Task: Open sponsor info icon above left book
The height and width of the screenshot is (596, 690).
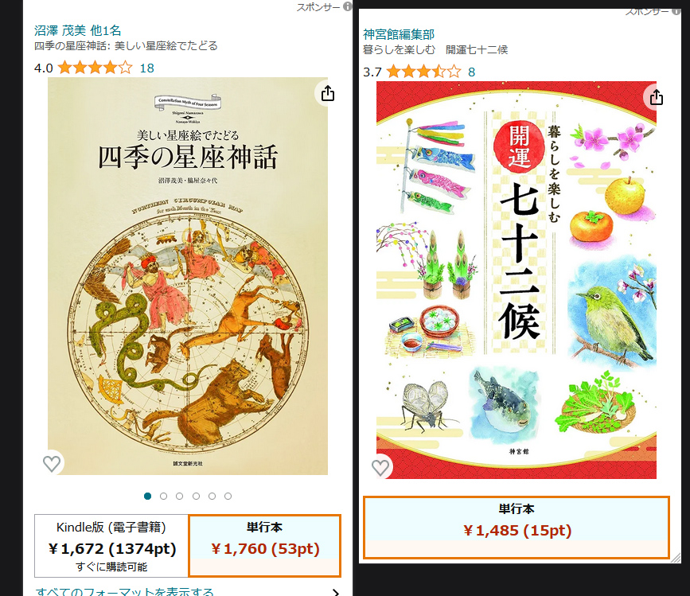Action: click(x=347, y=6)
